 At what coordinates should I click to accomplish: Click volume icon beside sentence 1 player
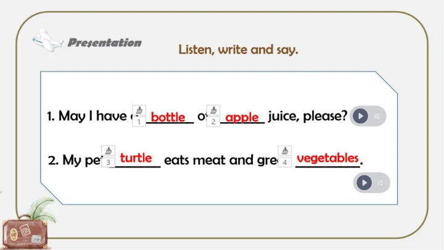coord(377,116)
